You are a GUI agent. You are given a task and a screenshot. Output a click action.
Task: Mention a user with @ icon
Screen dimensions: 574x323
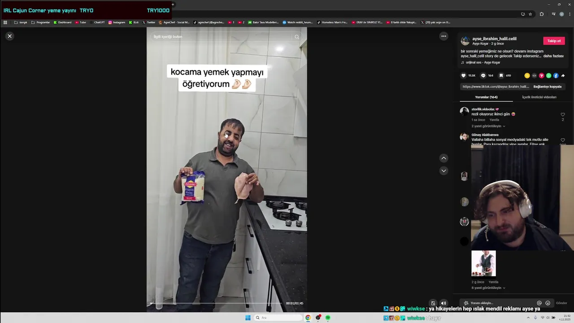pyautogui.click(x=539, y=303)
